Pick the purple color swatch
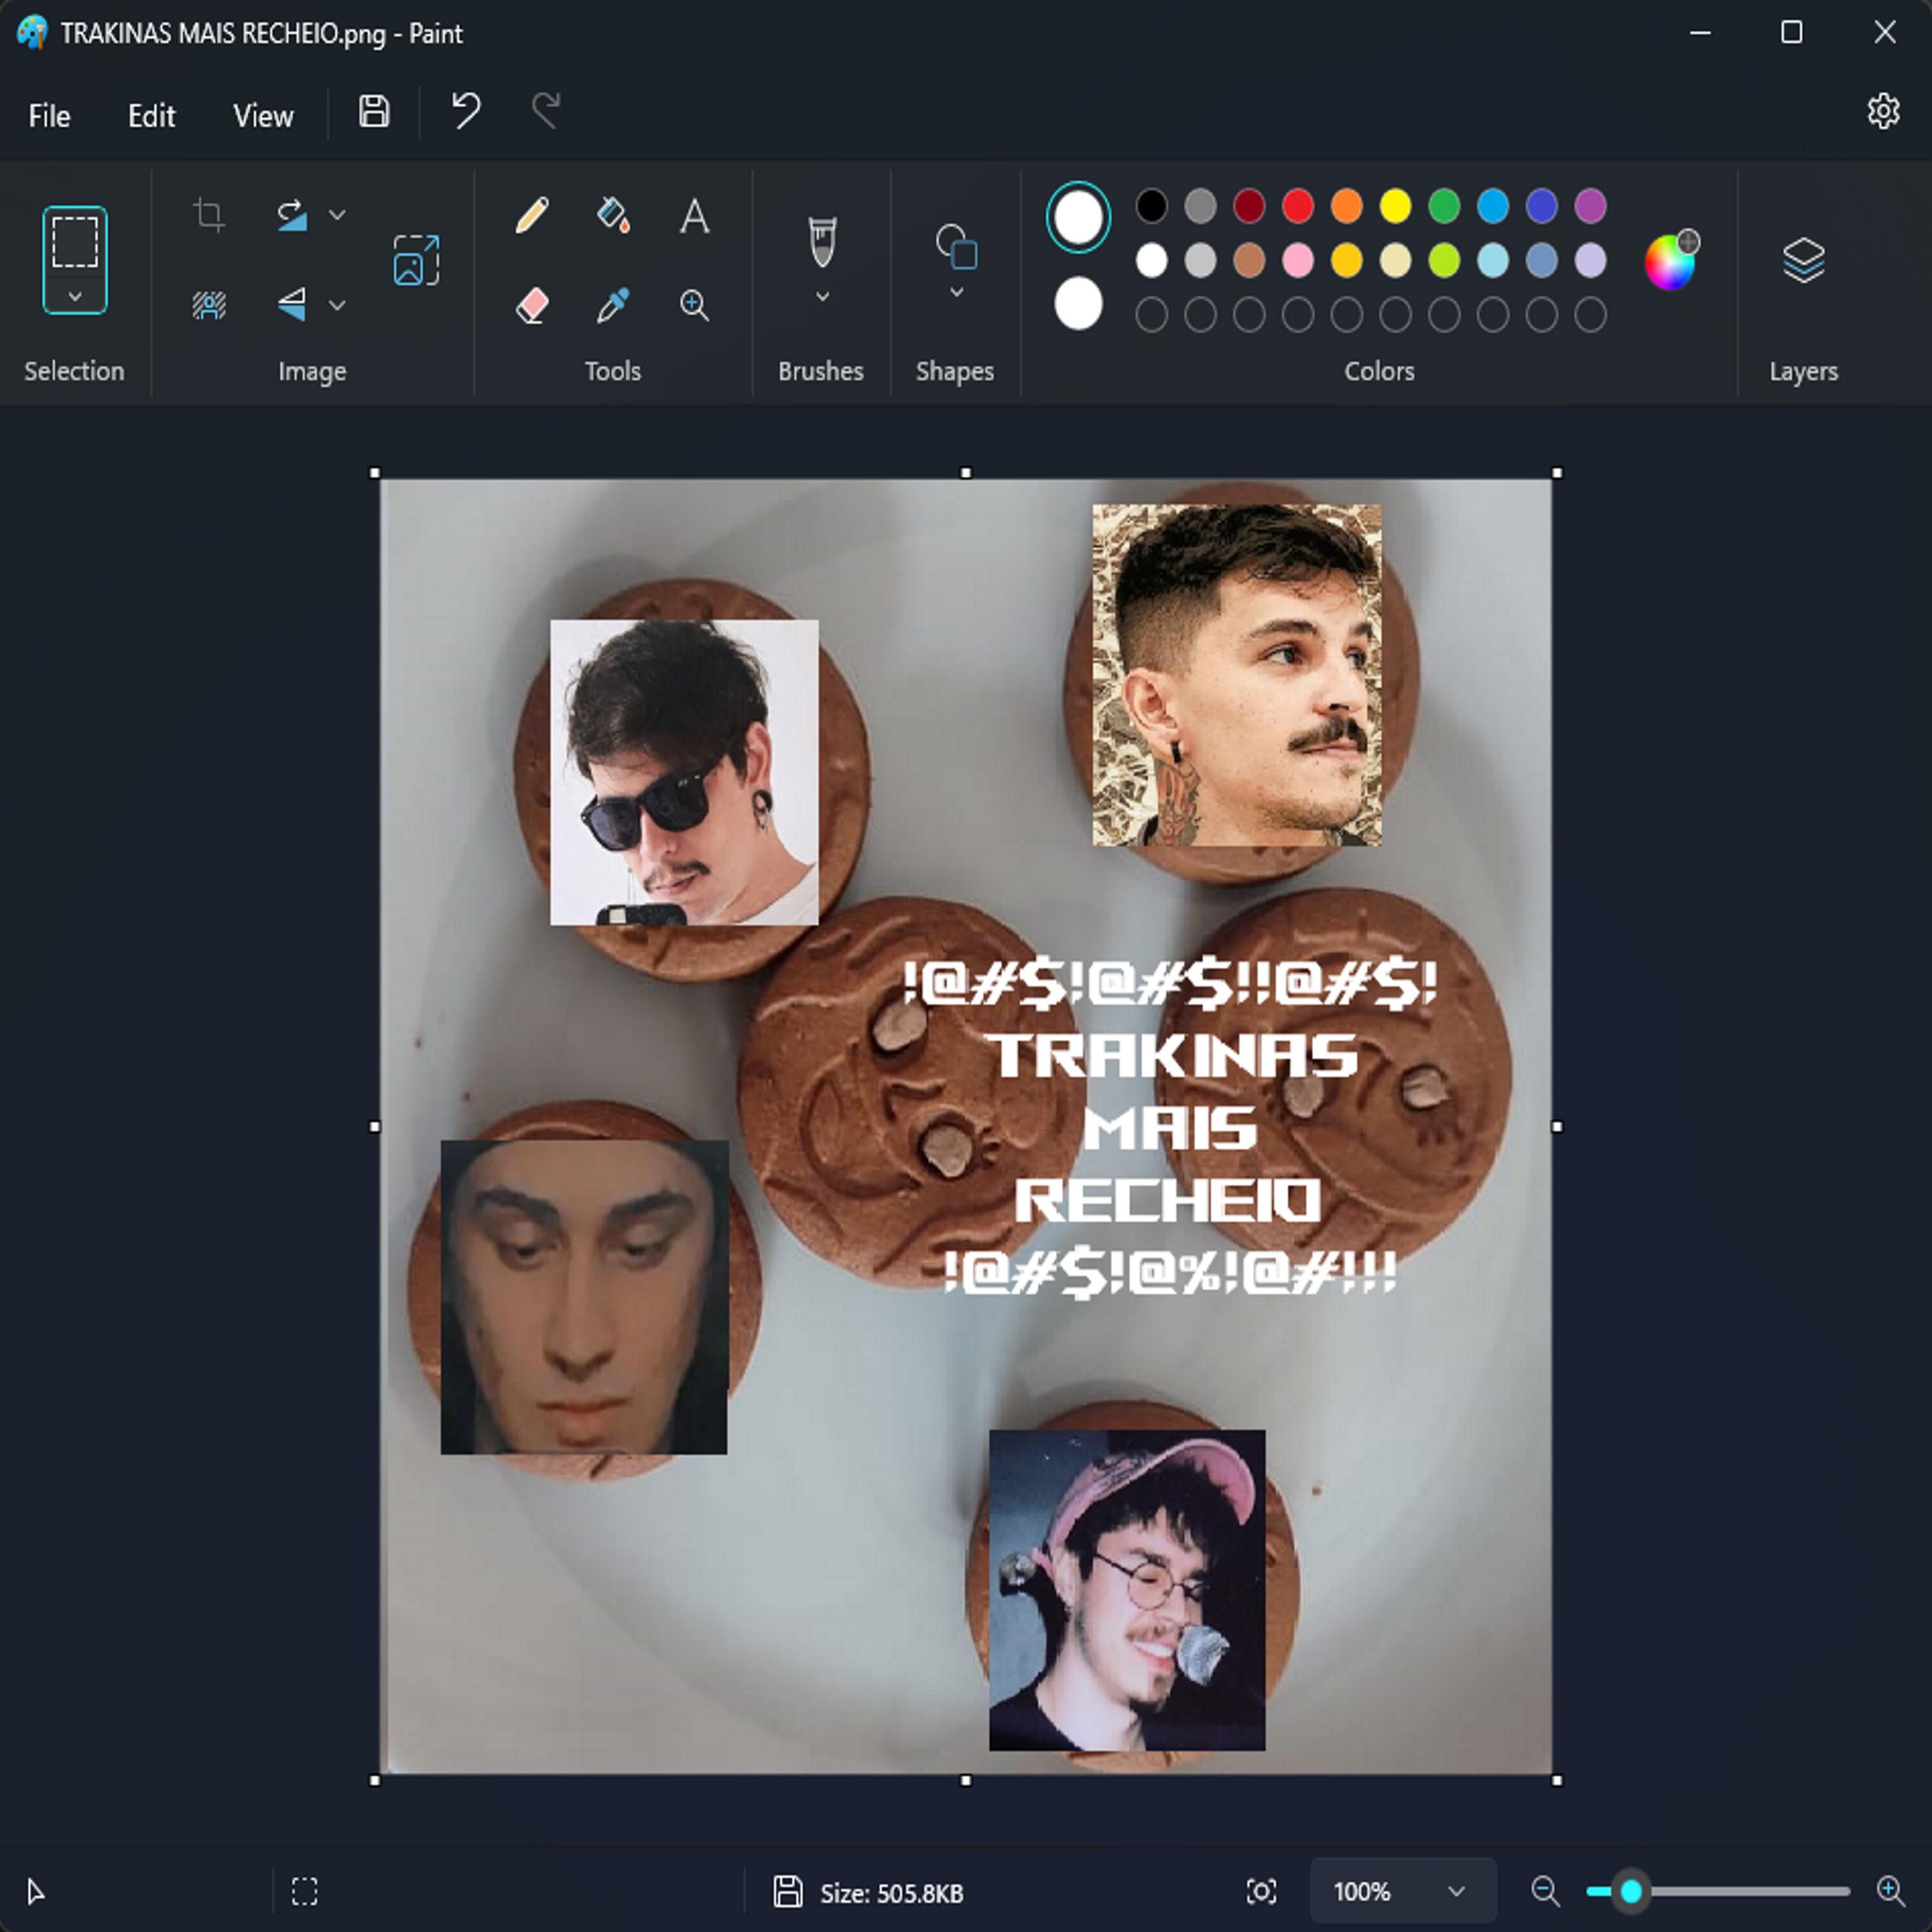 tap(1590, 206)
